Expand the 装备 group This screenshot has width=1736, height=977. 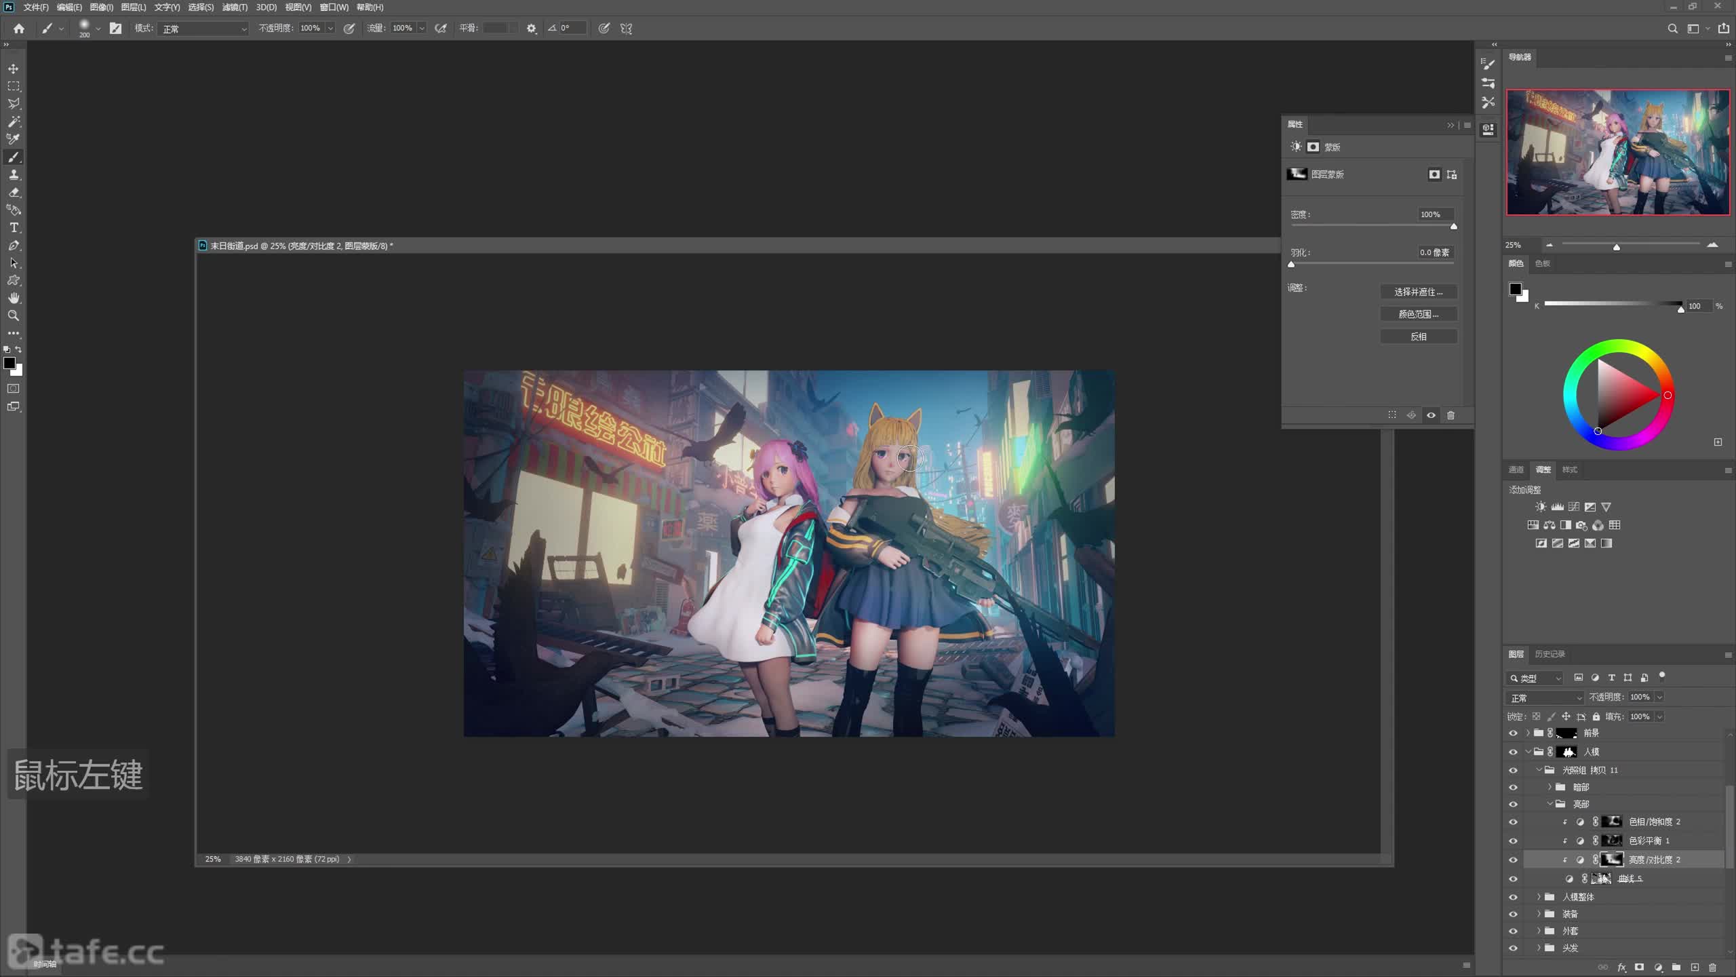(x=1539, y=914)
